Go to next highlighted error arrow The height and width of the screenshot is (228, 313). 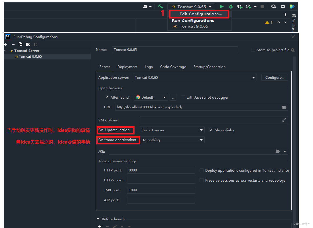tap(286, 22)
